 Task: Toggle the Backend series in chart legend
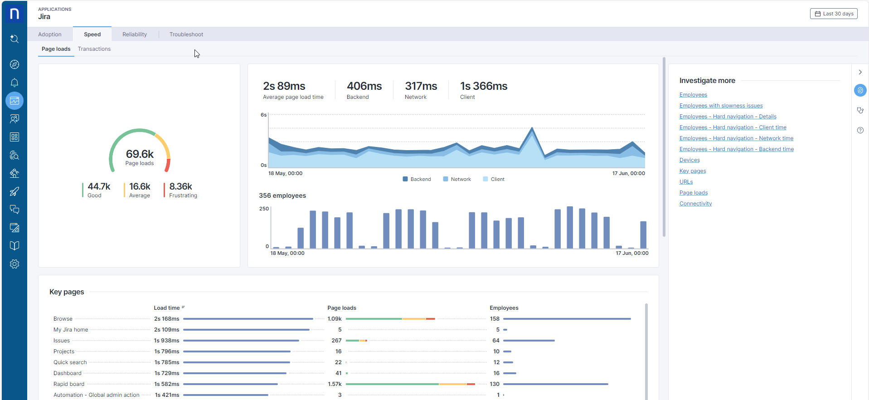[417, 179]
